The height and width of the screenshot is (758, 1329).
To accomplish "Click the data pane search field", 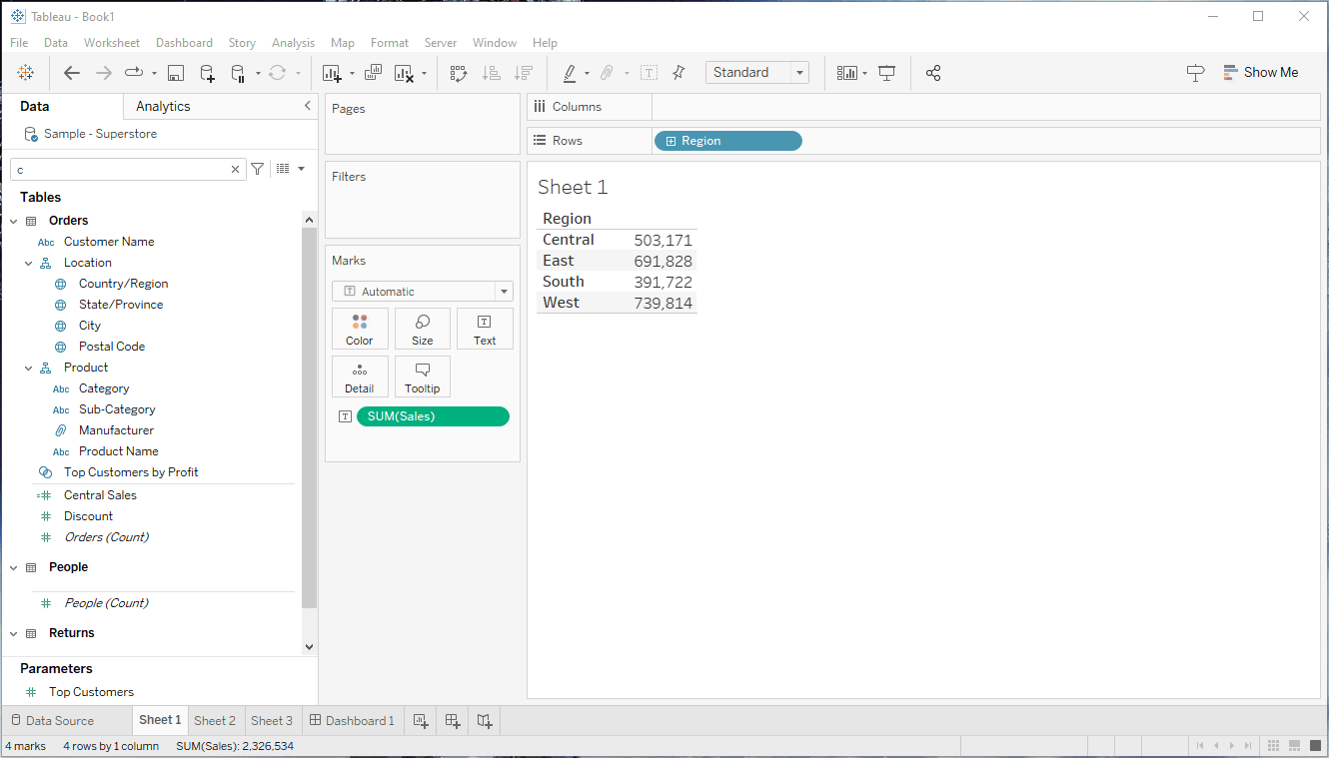I will coord(120,170).
